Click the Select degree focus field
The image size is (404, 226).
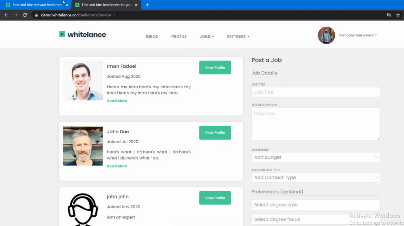click(x=316, y=219)
